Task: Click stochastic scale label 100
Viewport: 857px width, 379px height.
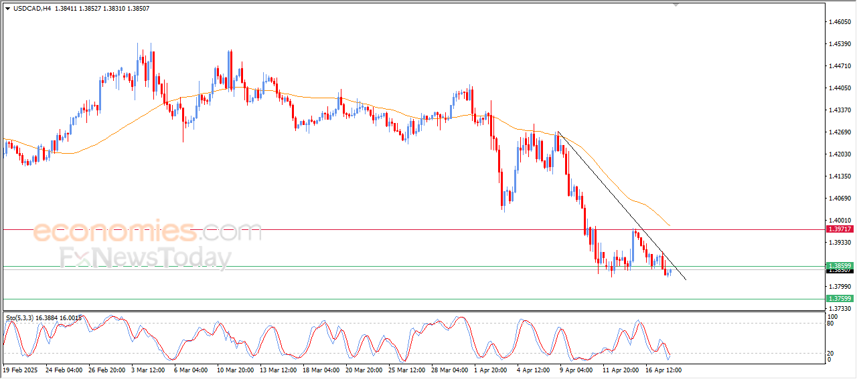Action: [x=834, y=317]
